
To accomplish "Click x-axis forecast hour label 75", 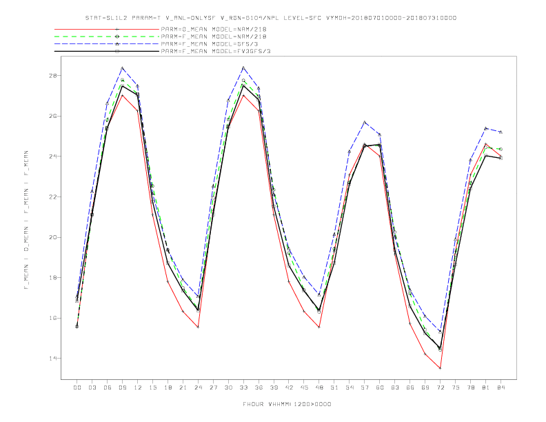I will 456,388.
